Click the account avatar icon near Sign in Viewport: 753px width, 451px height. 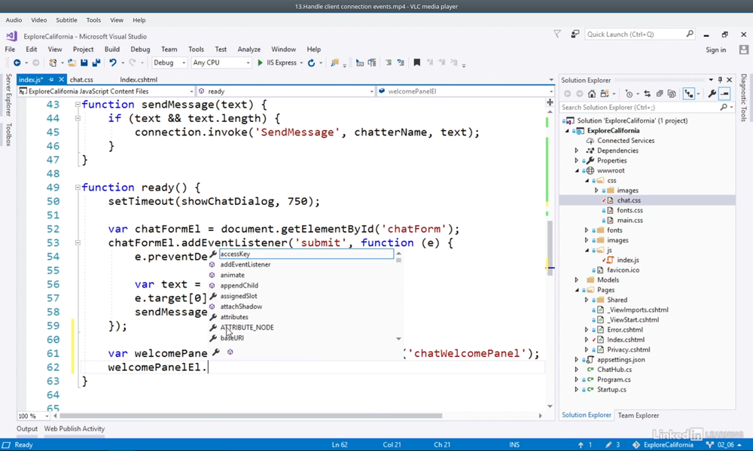744,50
